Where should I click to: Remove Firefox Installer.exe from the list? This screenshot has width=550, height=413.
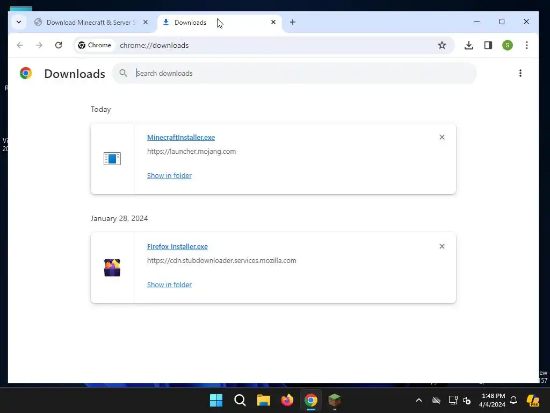(442, 246)
